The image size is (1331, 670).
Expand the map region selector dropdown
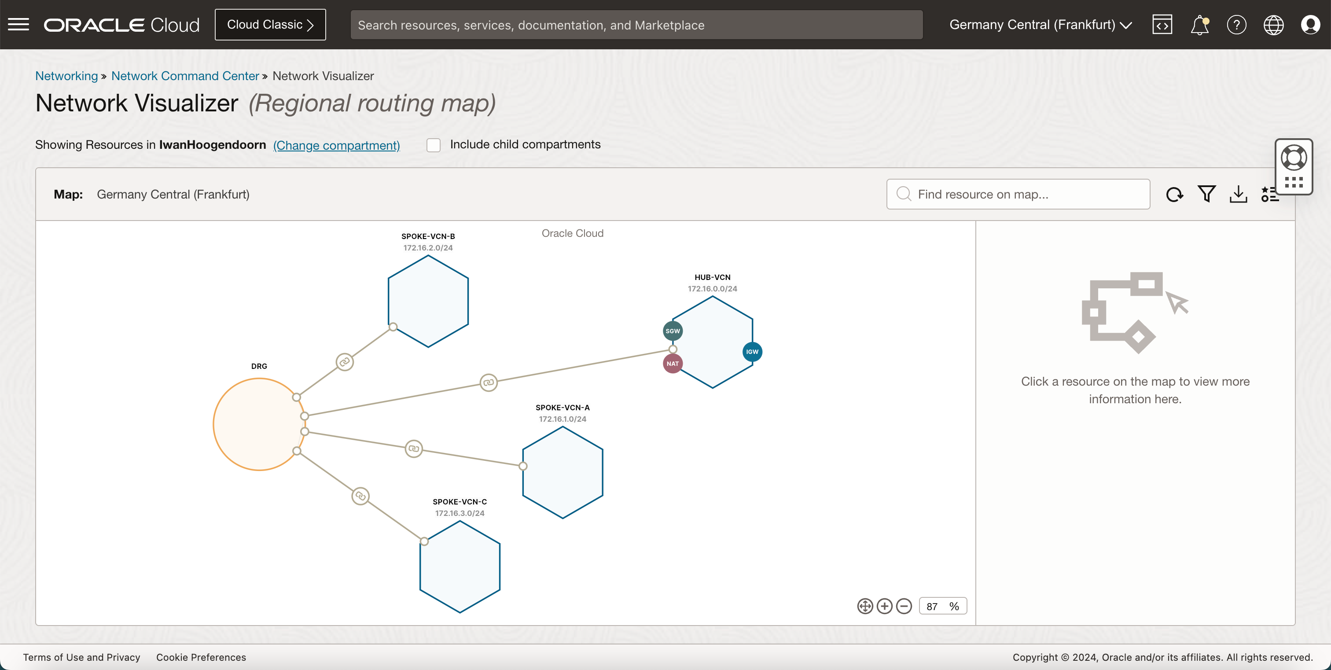click(x=173, y=193)
